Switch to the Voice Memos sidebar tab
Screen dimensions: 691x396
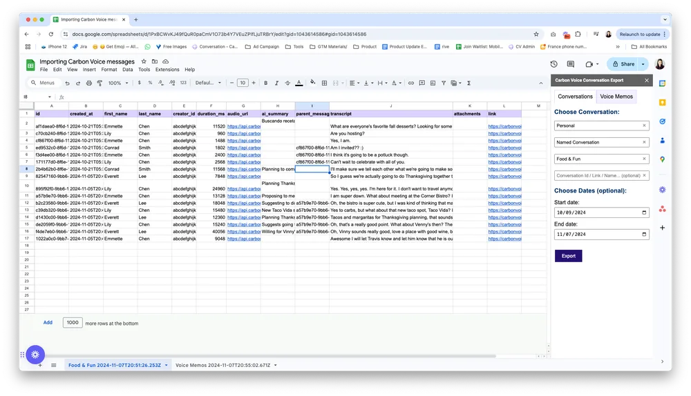(616, 97)
